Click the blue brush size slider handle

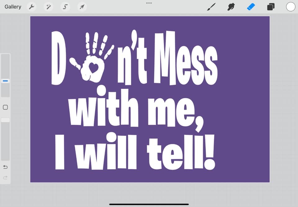5,81
